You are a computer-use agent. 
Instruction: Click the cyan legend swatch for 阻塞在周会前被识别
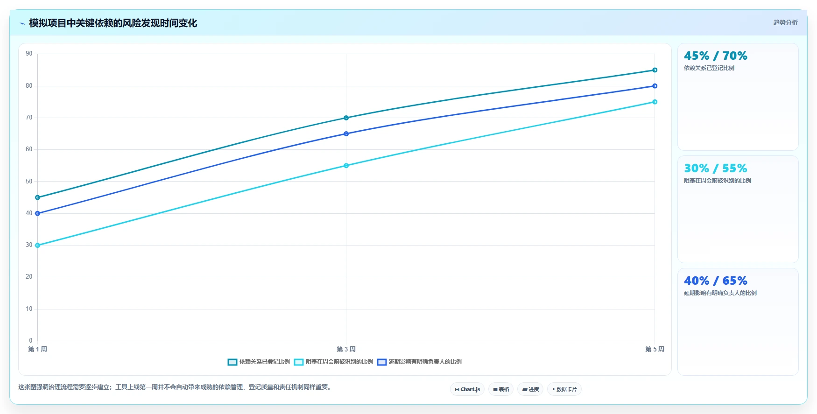coord(299,362)
